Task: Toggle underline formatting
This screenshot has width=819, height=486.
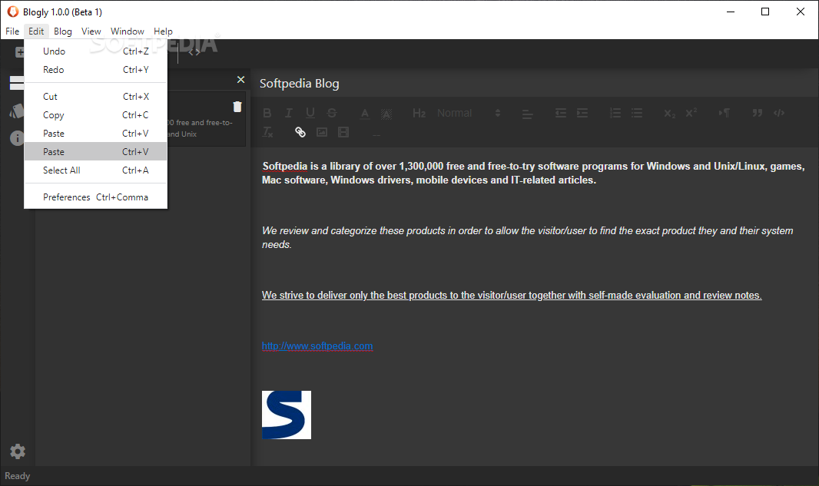Action: (x=310, y=113)
